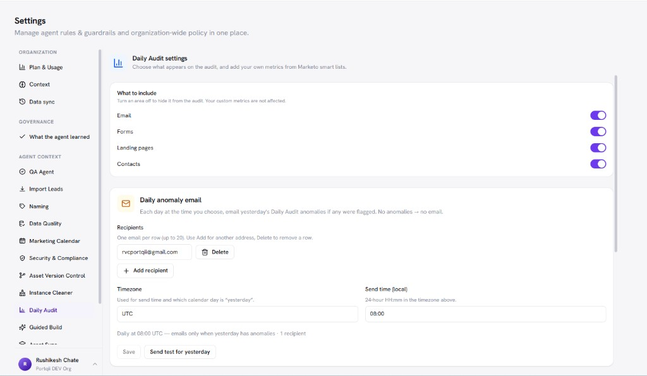The image size is (647, 376).
Task: Turn off the Forms audit toggle
Action: [x=598, y=131]
